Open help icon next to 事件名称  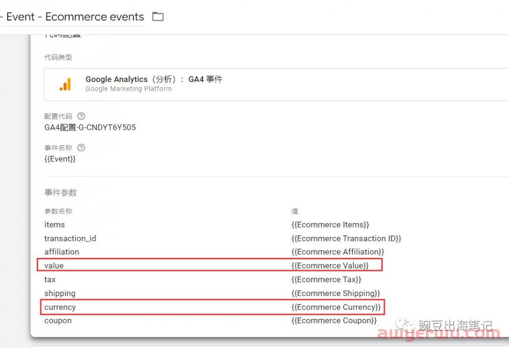81,148
